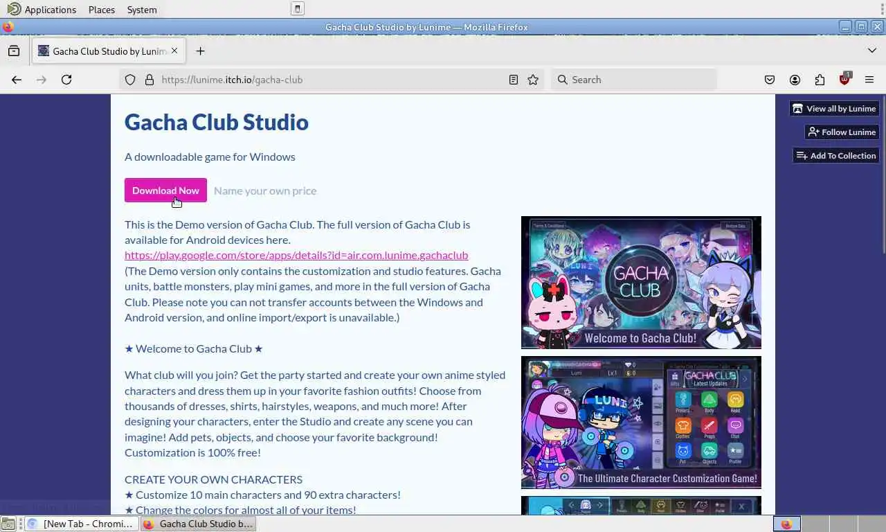Open the uBlock Origin extension icon
The image size is (886, 532).
844,79
